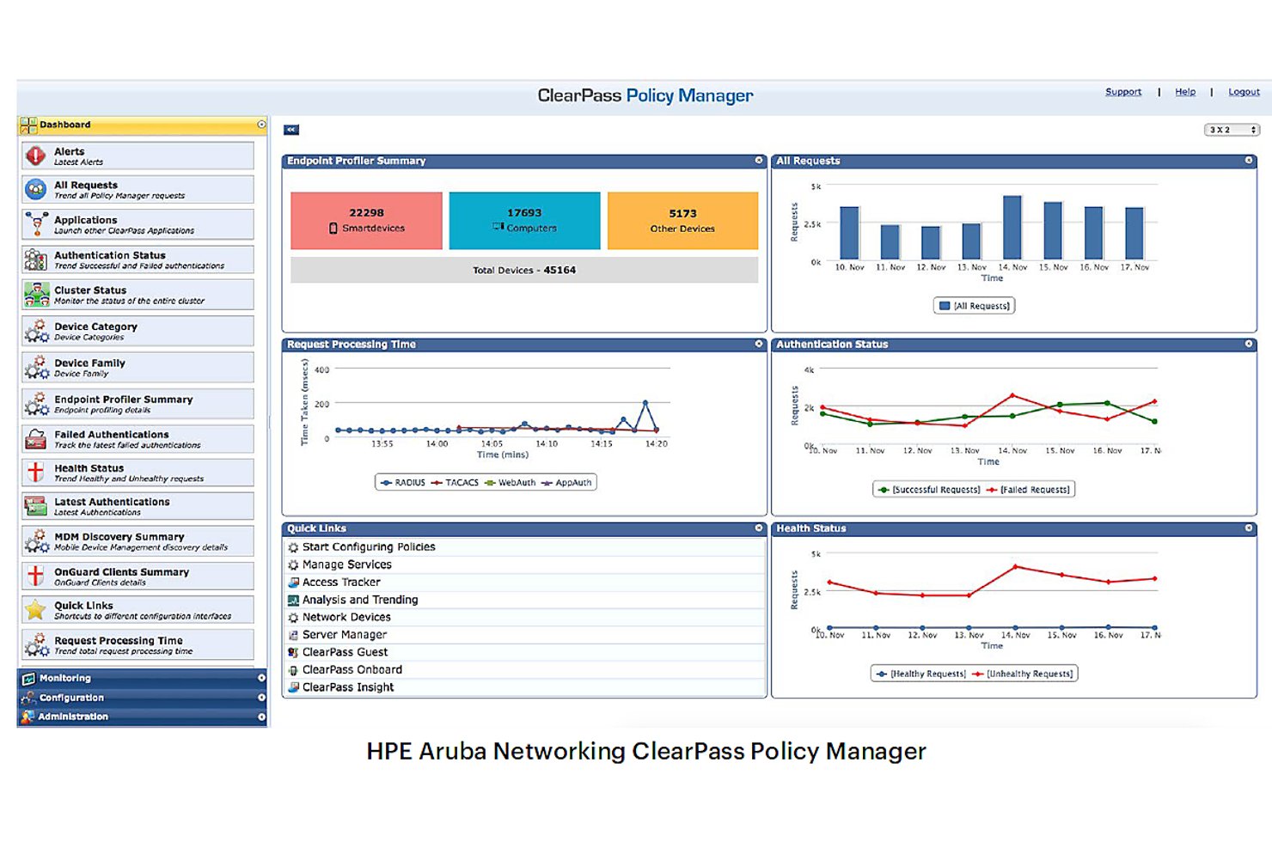The image size is (1272, 848).
Task: Collapse sidebar with double-arrow button
Action: (291, 130)
